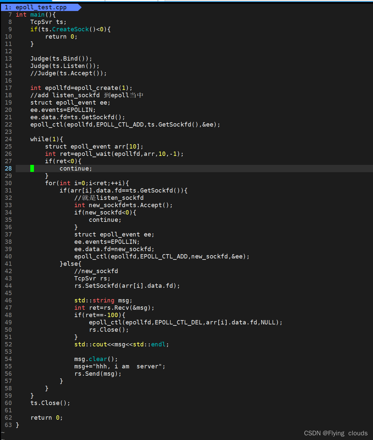
Task: Place cursor on Judge(ts.Bind()) line
Action: 61,59
